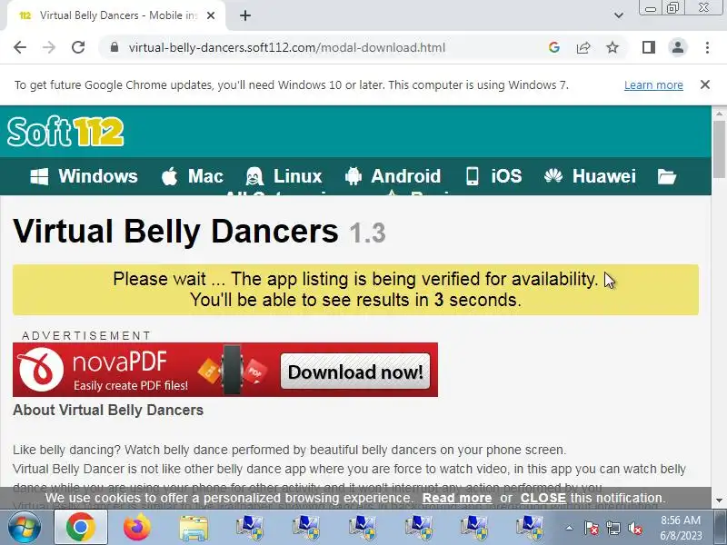Select the Windows category
The image size is (727, 545).
84,176
